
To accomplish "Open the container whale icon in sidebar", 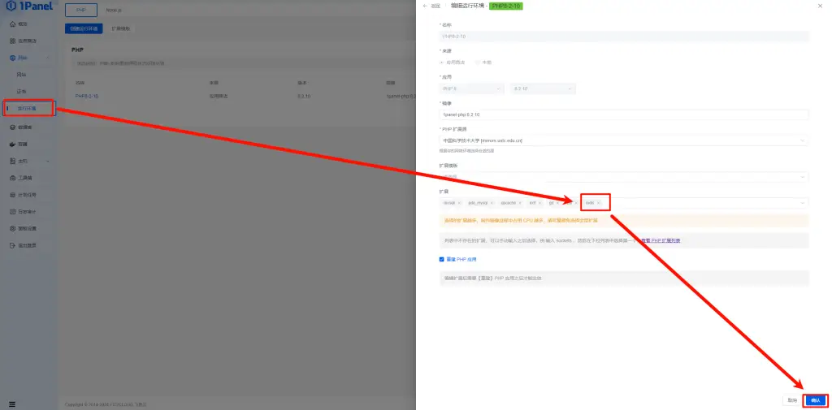I will (11, 144).
